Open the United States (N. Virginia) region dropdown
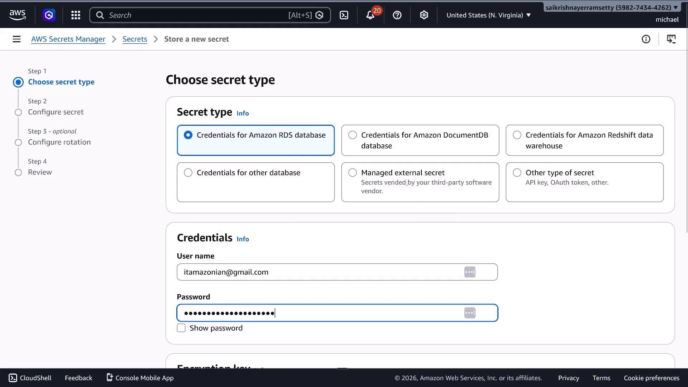 [x=488, y=15]
